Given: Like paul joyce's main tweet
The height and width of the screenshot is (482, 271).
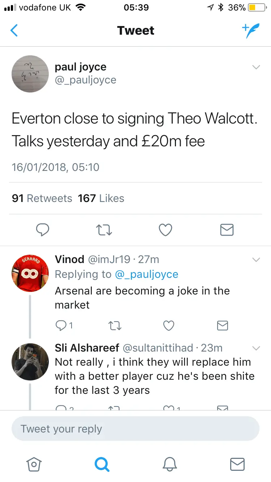Looking at the screenshot, I should click(x=165, y=229).
